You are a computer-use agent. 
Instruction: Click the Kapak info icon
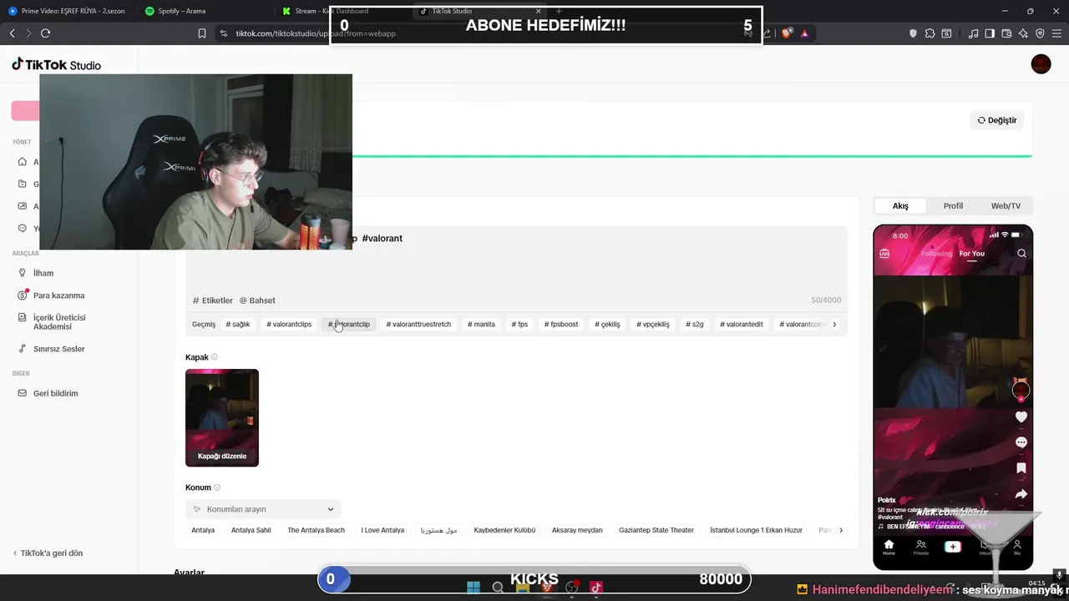(x=215, y=357)
